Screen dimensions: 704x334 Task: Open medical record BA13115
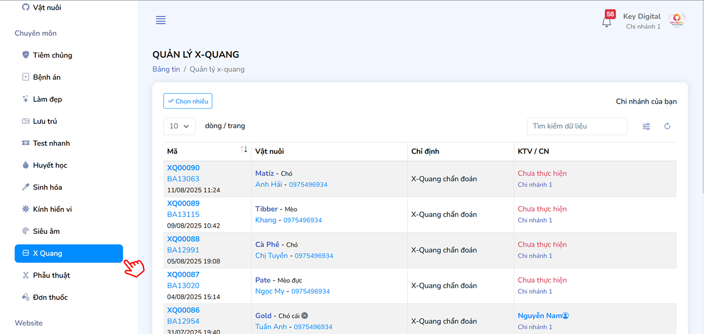[x=184, y=214]
